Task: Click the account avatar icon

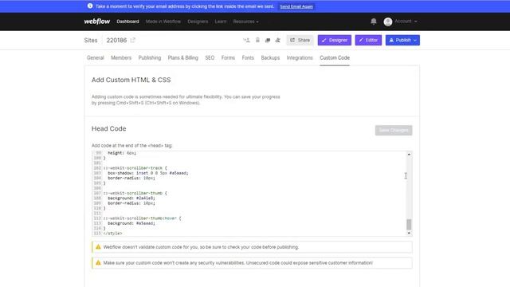Action: (388, 22)
